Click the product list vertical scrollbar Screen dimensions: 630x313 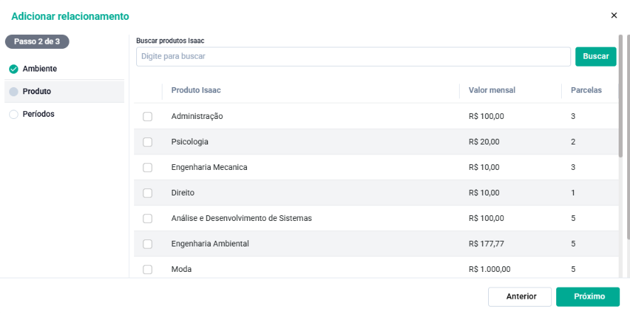[x=620, y=96]
